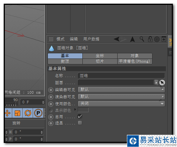This screenshot has width=177, height=147.
Task: Go forward with the right arrow icon
Action: click(x=123, y=39)
